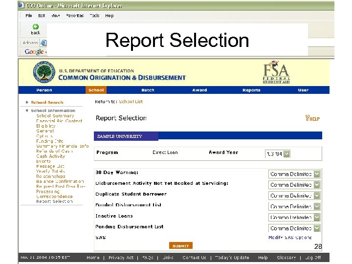Open Options in sidebar
352x264 pixels.
[44, 136]
